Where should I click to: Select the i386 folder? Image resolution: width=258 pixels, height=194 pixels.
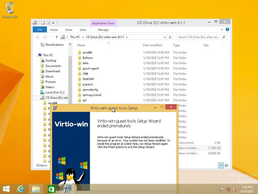click(85, 74)
